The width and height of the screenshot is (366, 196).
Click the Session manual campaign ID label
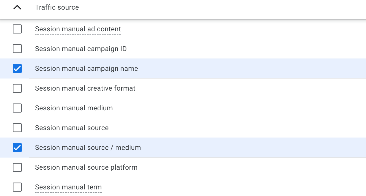click(81, 49)
